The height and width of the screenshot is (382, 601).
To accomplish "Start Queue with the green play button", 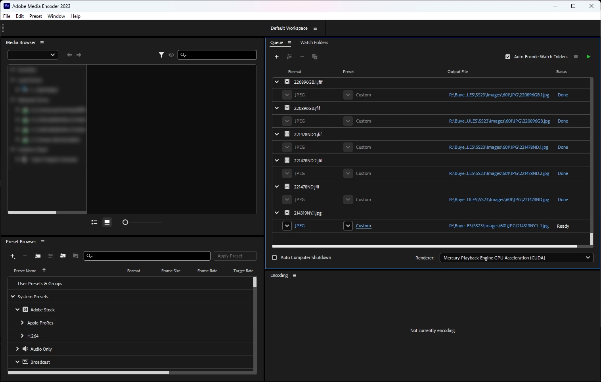I will click(588, 57).
